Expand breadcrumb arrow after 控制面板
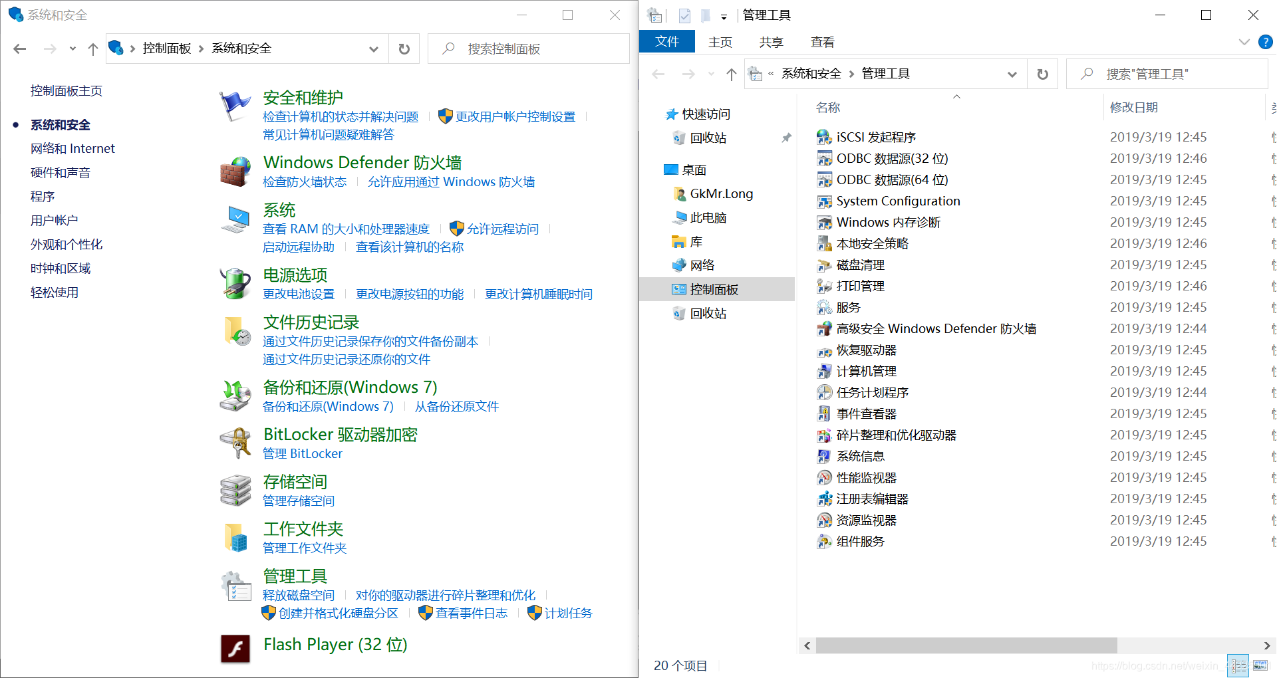Viewport: 1277px width, 678px height. tap(201, 49)
